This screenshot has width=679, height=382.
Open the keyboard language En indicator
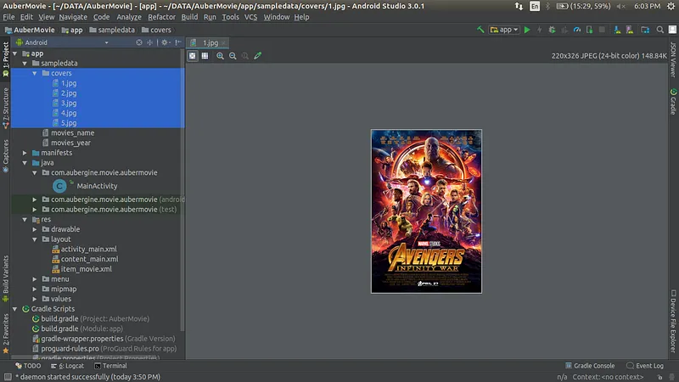point(535,6)
